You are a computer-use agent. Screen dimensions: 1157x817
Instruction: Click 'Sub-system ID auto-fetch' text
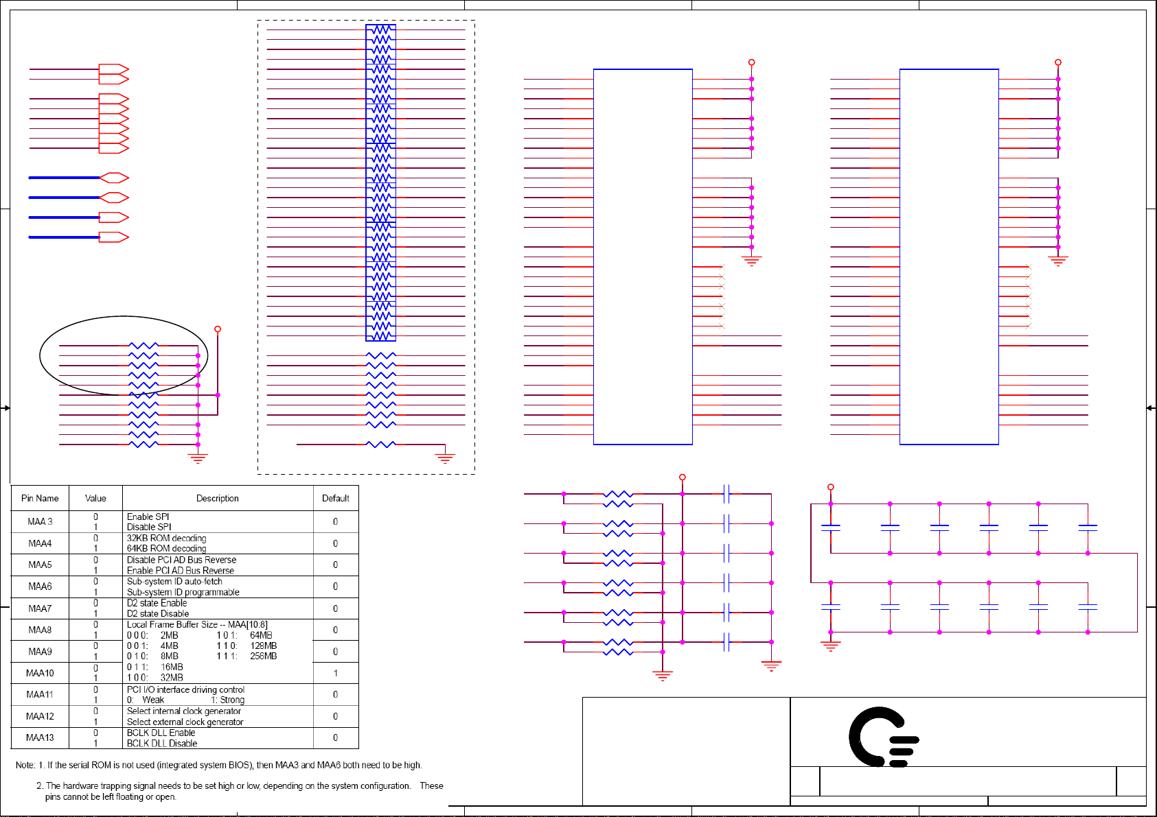(x=174, y=582)
